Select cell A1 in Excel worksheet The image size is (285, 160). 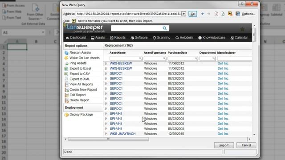pyautogui.click(x=17, y=47)
